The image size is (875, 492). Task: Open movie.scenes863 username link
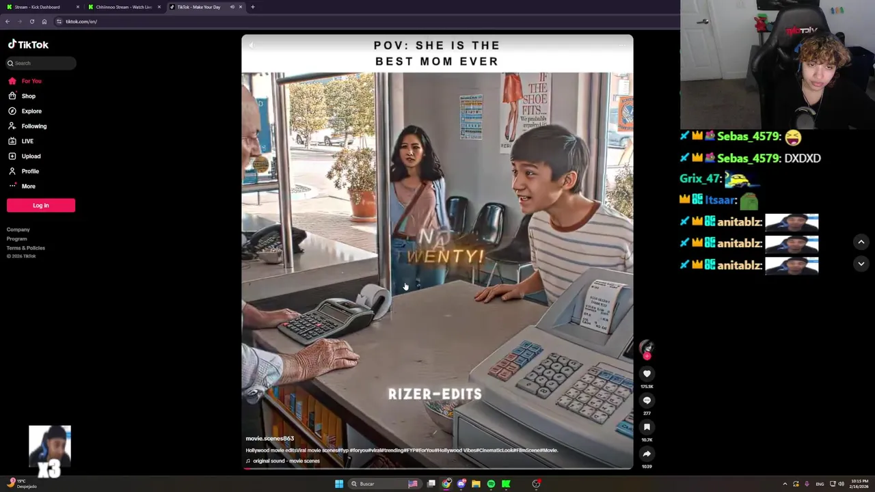[x=270, y=439]
